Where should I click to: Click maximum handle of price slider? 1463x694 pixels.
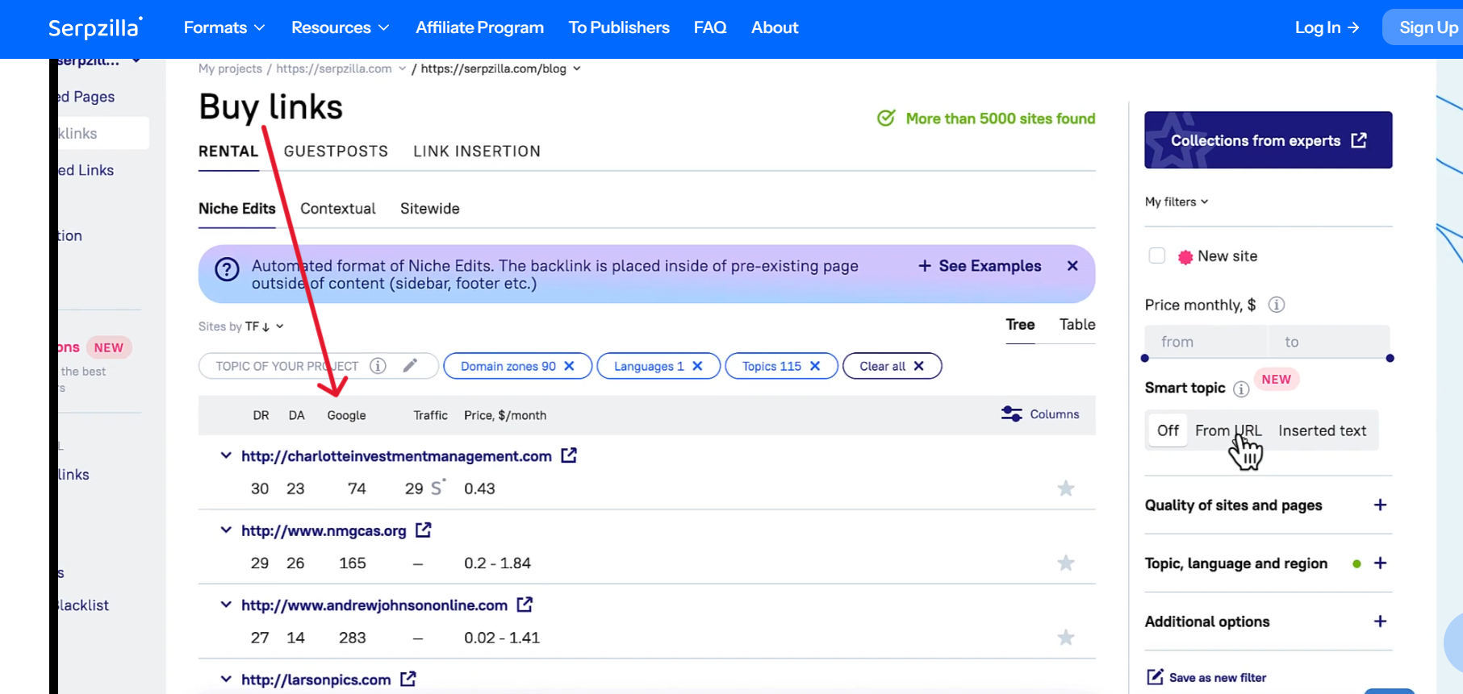tap(1390, 358)
